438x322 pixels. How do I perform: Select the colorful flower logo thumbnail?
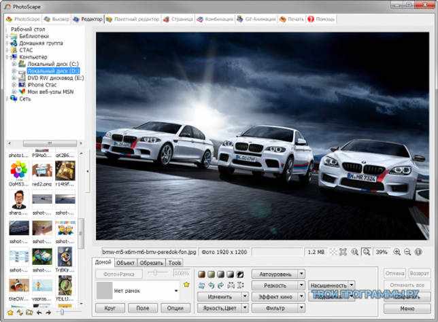tap(19, 171)
